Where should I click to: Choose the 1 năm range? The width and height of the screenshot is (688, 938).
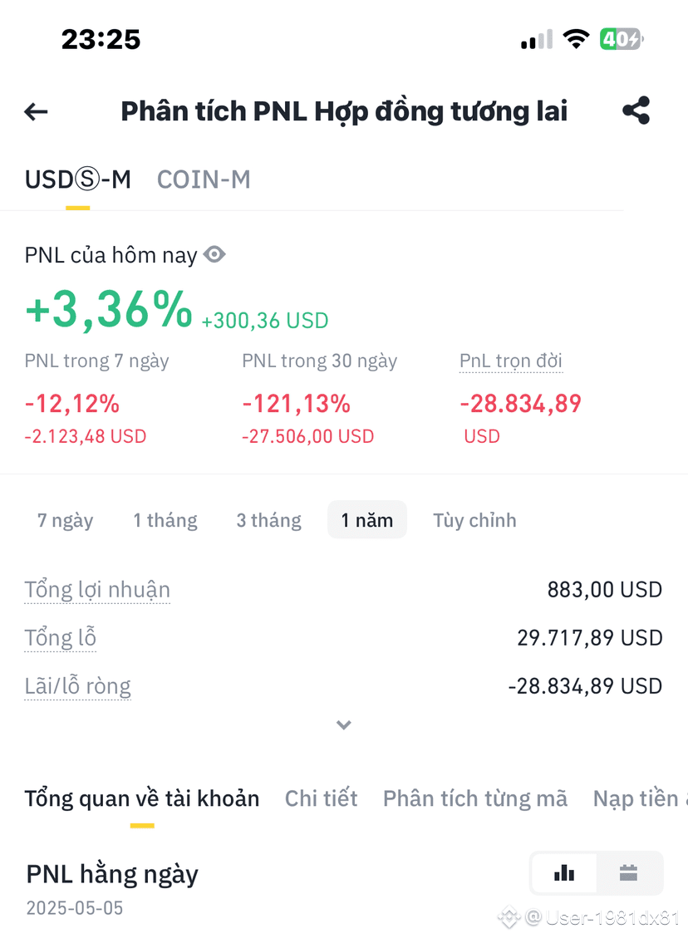[x=367, y=520]
